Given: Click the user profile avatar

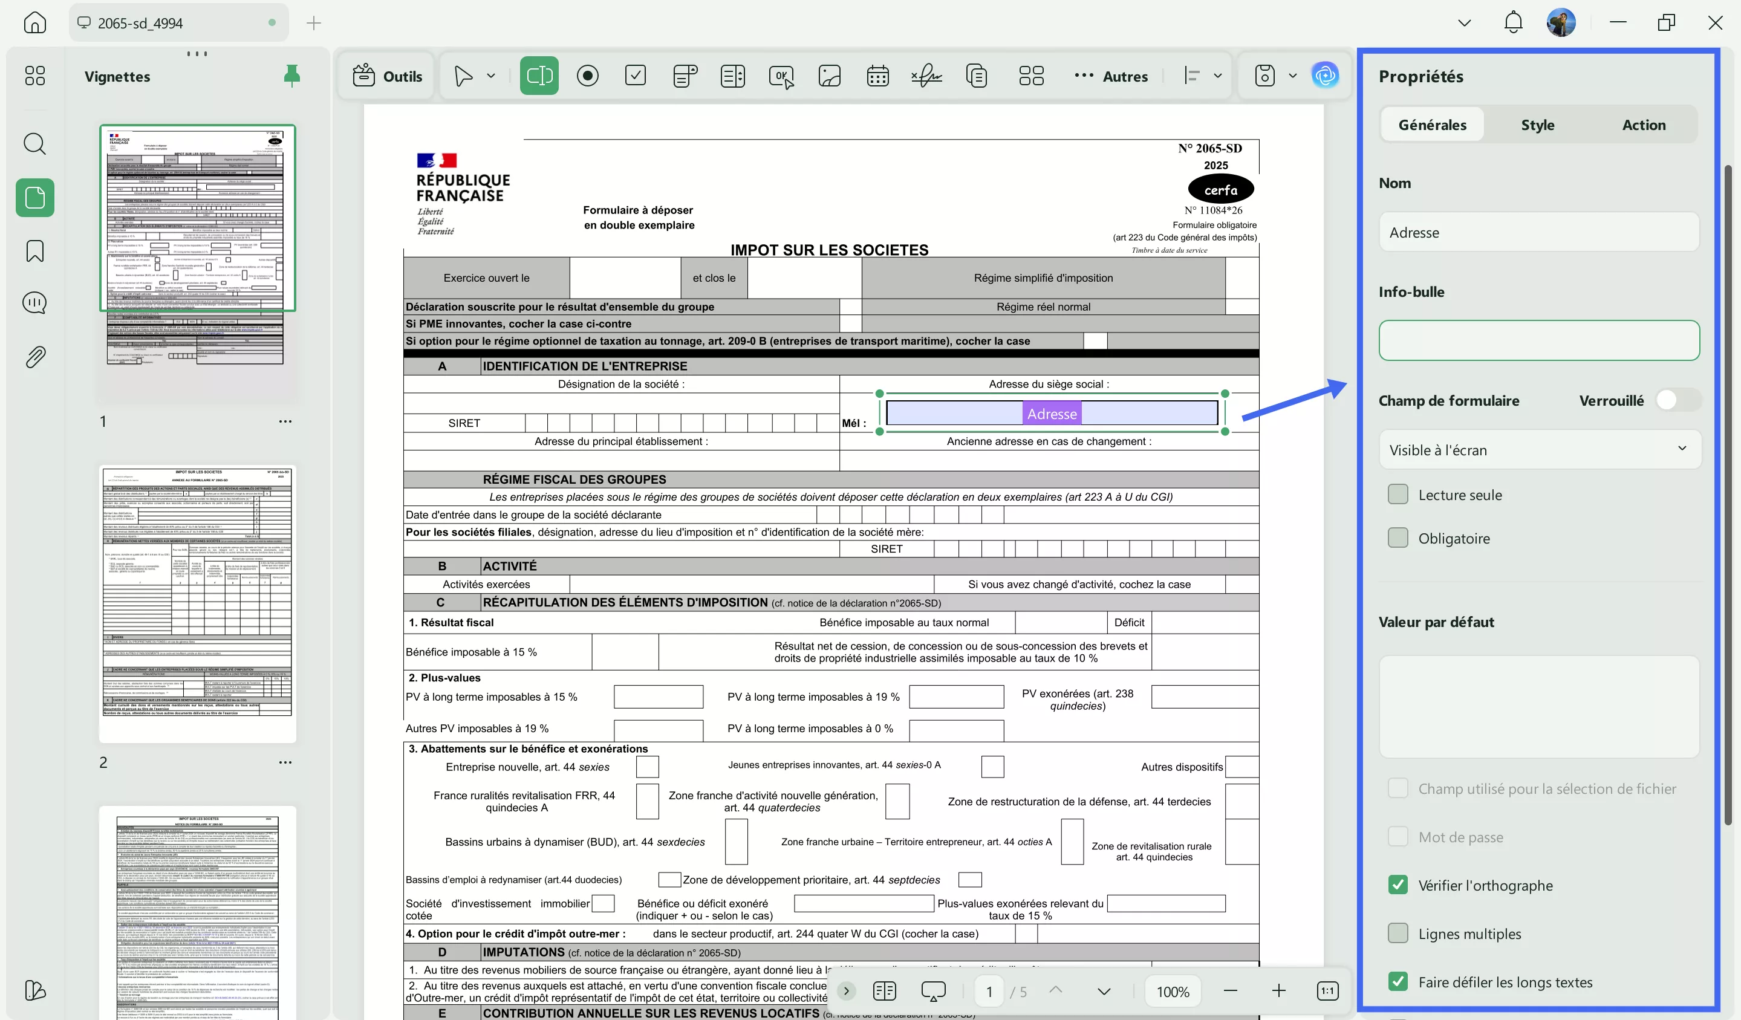Looking at the screenshot, I should pyautogui.click(x=1561, y=23).
